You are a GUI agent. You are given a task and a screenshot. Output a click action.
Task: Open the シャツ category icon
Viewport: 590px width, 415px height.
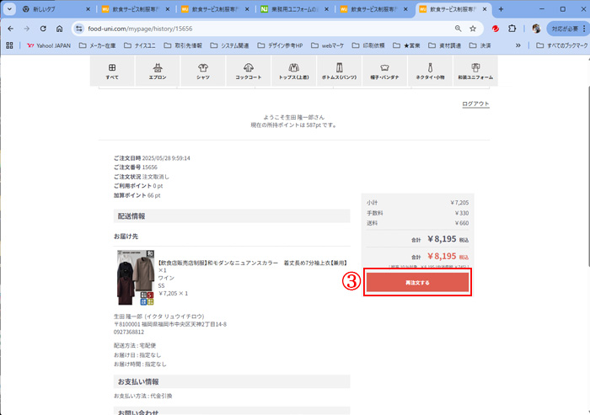point(203,71)
